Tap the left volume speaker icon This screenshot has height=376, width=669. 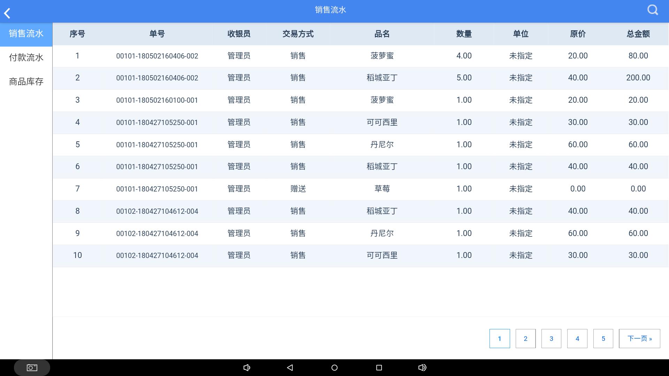coord(247,367)
